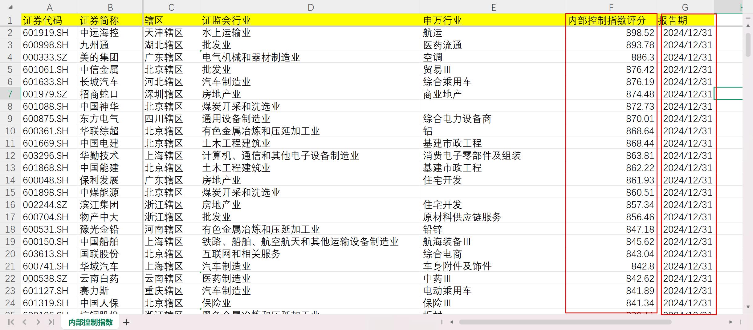Select row 7 header
Image resolution: width=753 pixels, height=330 pixels.
tap(10, 94)
